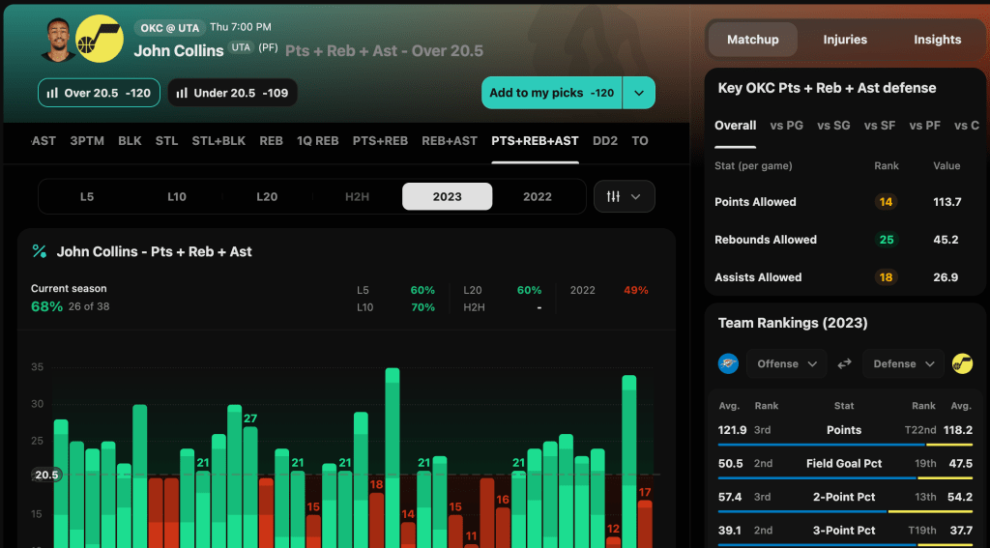Open the chart filter settings dropdown

point(624,196)
